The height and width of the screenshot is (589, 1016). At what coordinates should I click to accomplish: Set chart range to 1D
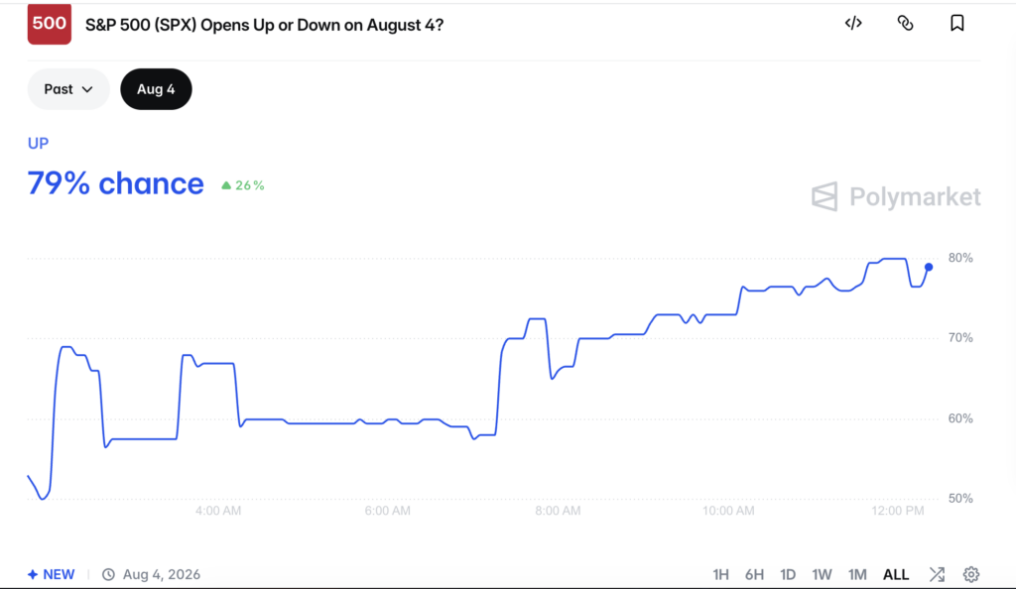click(787, 574)
